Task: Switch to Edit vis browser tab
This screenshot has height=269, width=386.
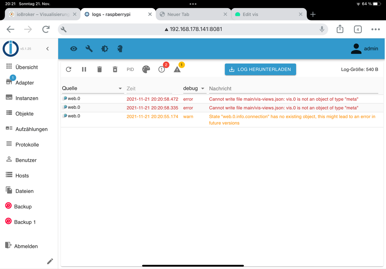Action: tap(269, 14)
